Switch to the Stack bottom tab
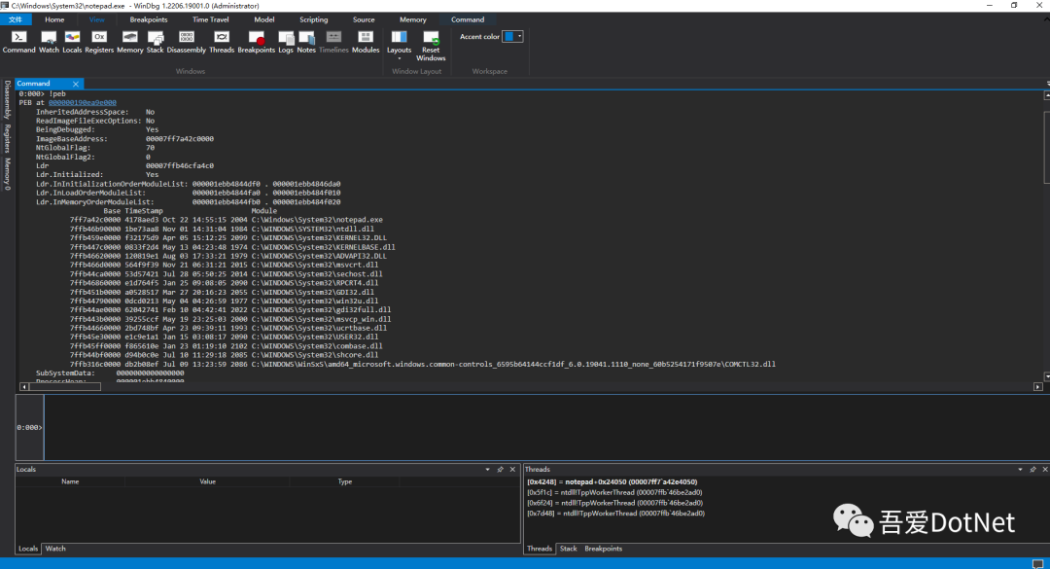 click(x=568, y=549)
